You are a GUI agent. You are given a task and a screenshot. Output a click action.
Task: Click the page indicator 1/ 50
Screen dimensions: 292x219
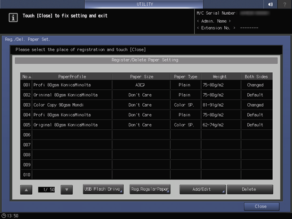46,190
